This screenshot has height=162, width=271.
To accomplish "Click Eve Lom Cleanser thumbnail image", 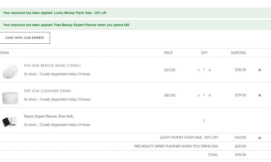I will point(10,97).
